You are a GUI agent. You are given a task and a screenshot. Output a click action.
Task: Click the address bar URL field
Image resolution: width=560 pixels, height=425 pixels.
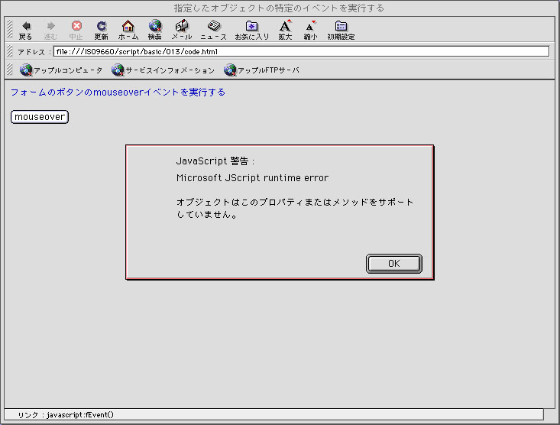click(301, 51)
